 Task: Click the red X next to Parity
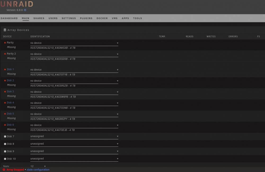(x=5, y=43)
